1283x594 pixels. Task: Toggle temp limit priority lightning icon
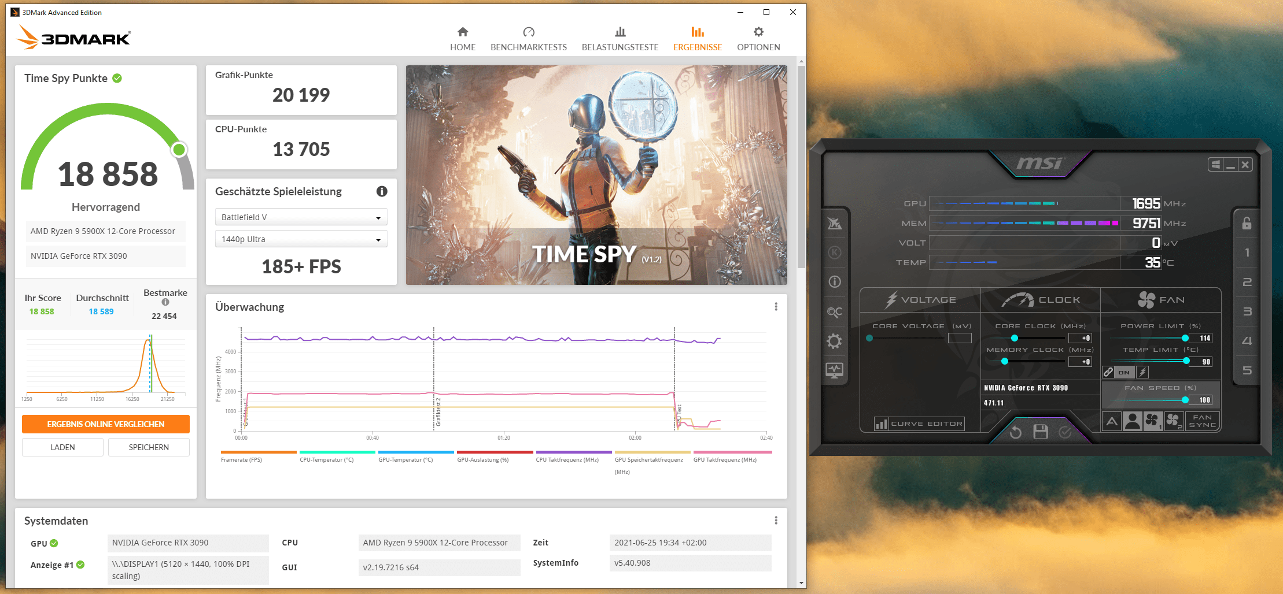1142,372
